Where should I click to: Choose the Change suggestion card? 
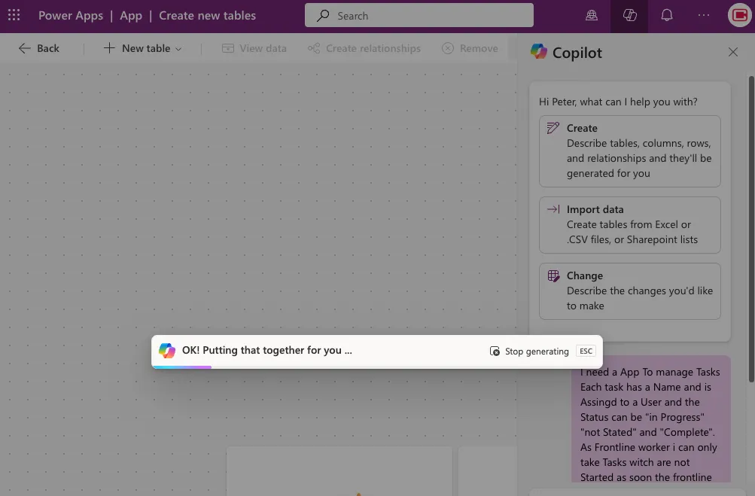629,291
